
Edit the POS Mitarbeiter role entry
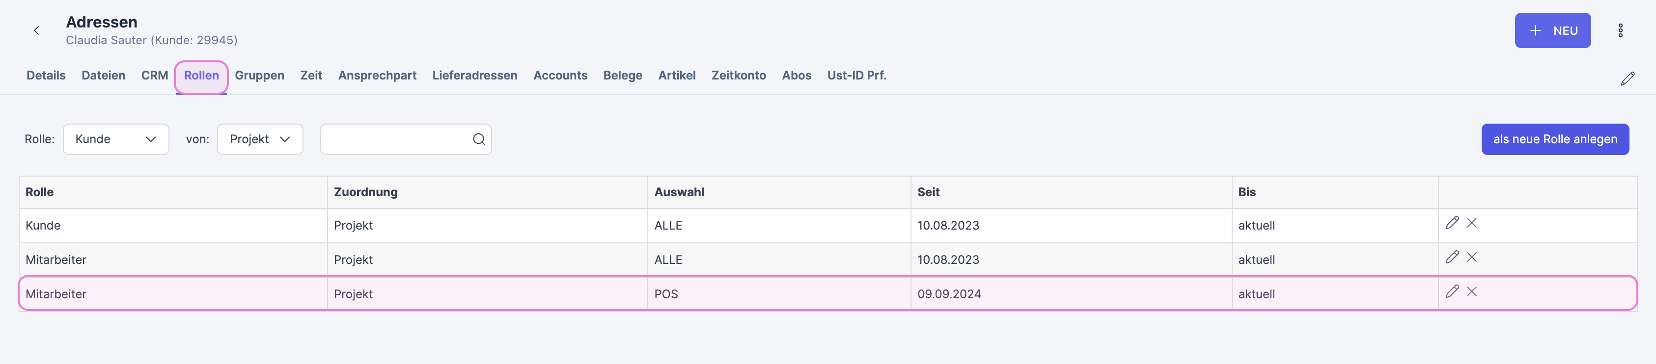pos(1452,291)
